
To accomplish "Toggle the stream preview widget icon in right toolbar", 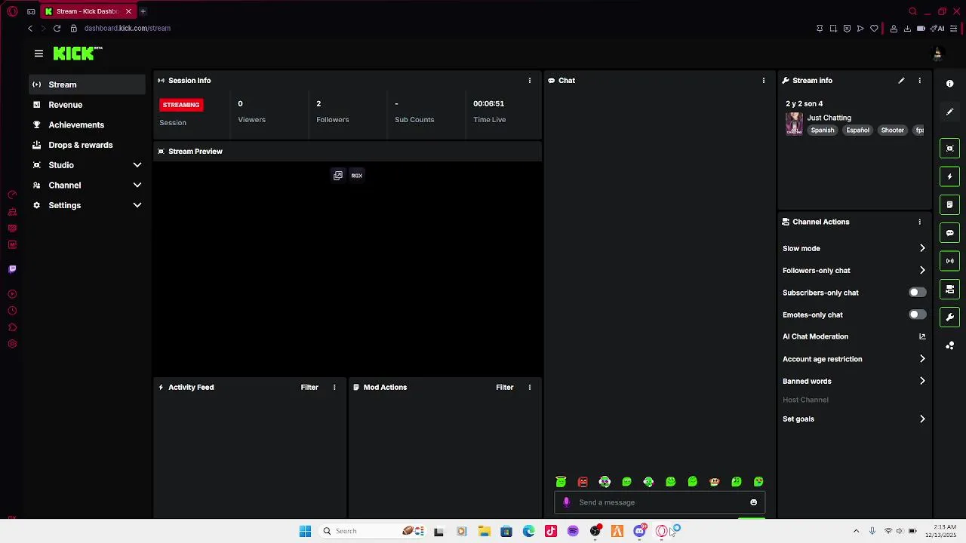I will [x=950, y=149].
